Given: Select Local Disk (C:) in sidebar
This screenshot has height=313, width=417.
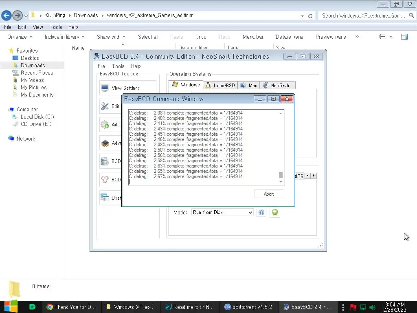Looking at the screenshot, I should pos(37,117).
